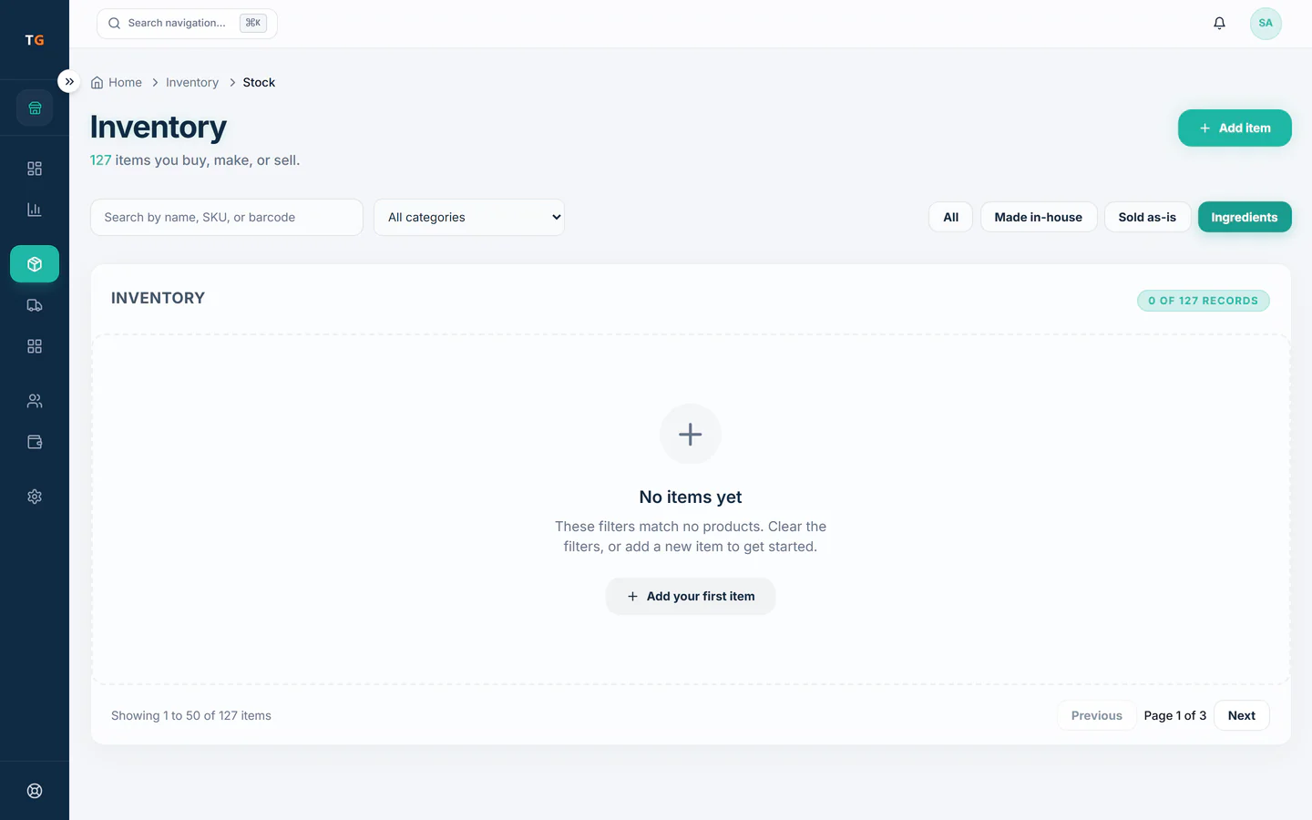Click the 0 of 127 records badge
The height and width of the screenshot is (820, 1312).
(x=1203, y=301)
